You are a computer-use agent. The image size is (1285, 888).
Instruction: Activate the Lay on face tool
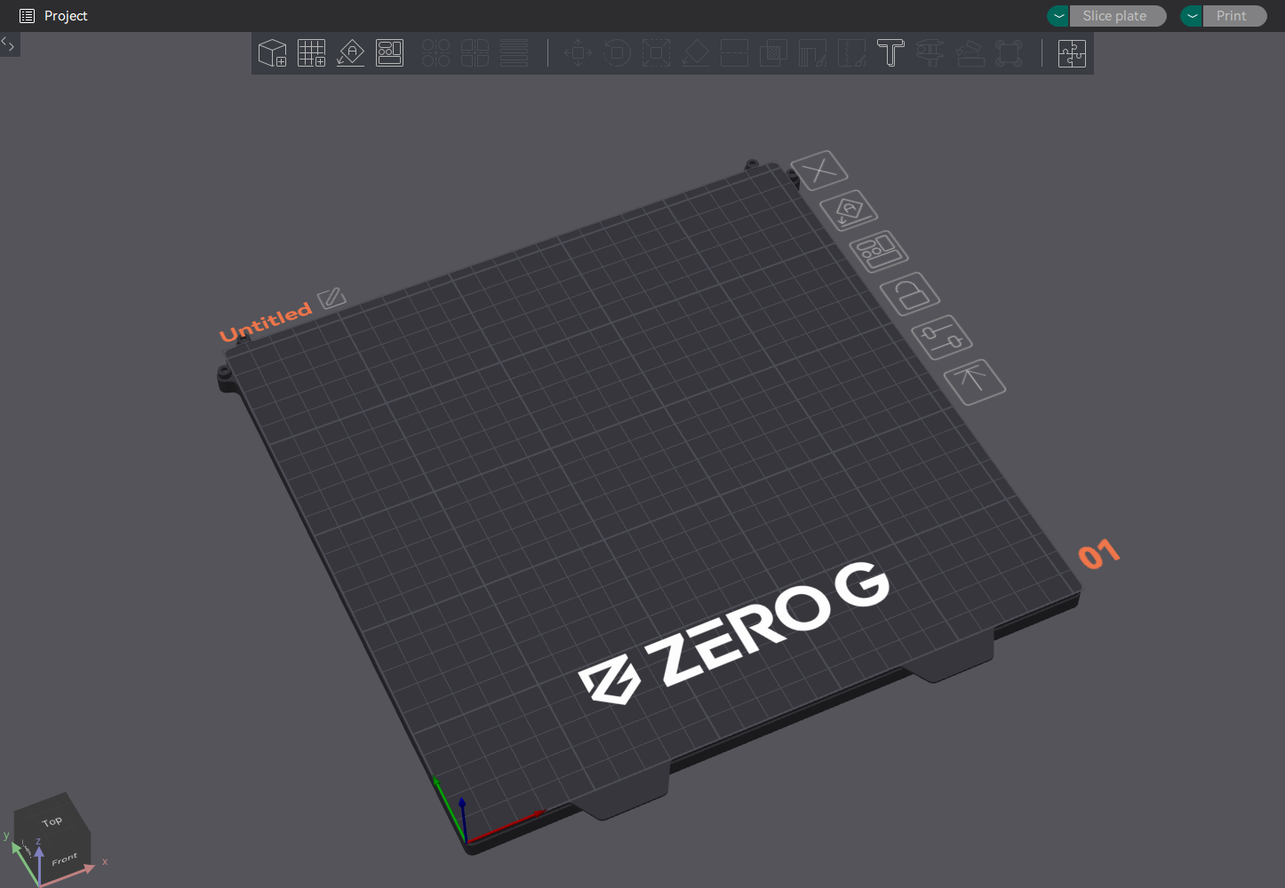(695, 53)
